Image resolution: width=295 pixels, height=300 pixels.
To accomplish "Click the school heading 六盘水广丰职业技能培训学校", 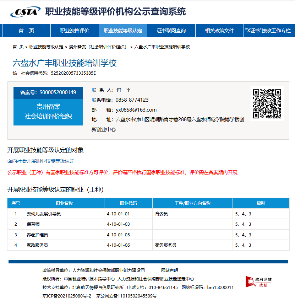I will [x=65, y=63].
